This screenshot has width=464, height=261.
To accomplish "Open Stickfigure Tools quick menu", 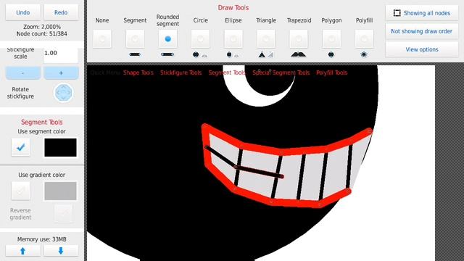I will tap(181, 72).
